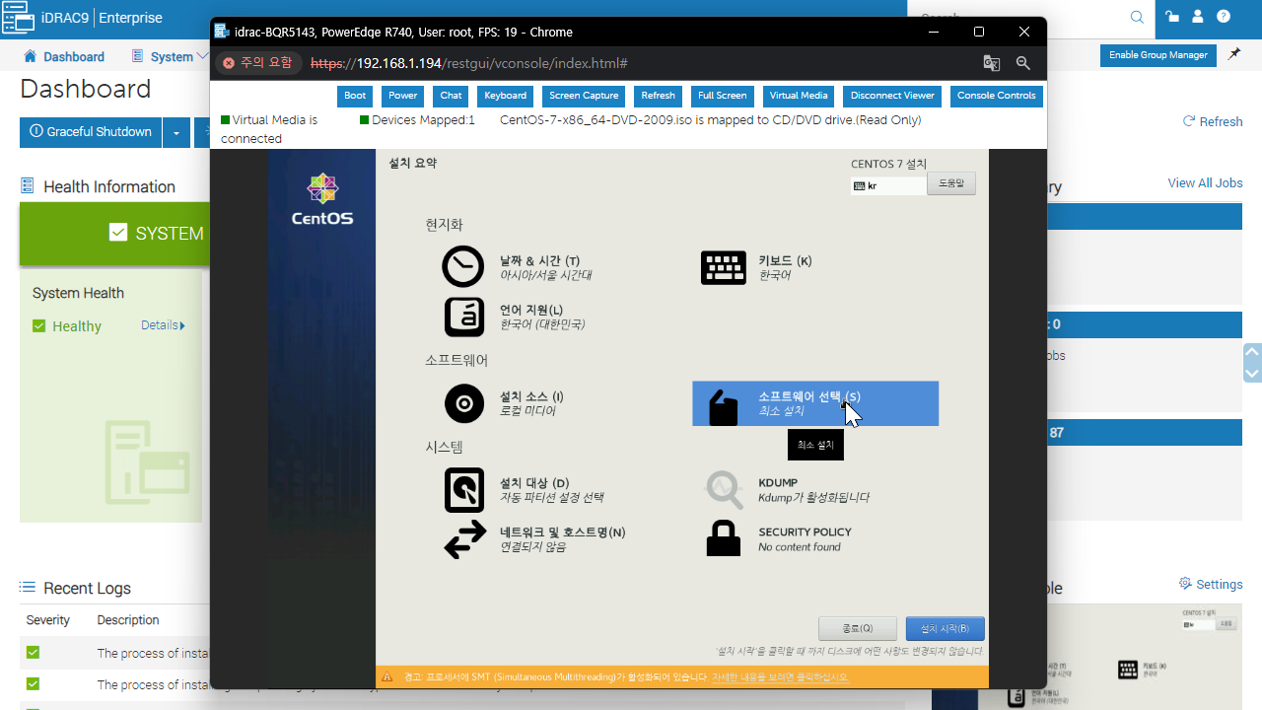The image size is (1262, 710).
Task: Click Chrome zoom magnifier icon
Action: (1023, 63)
